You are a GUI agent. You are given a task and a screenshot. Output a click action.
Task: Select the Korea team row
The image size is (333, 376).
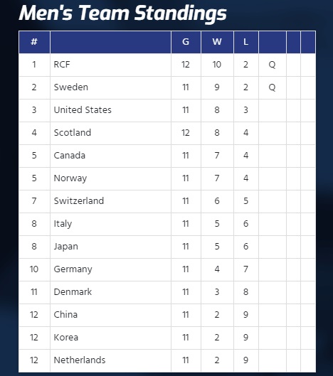tap(167, 338)
